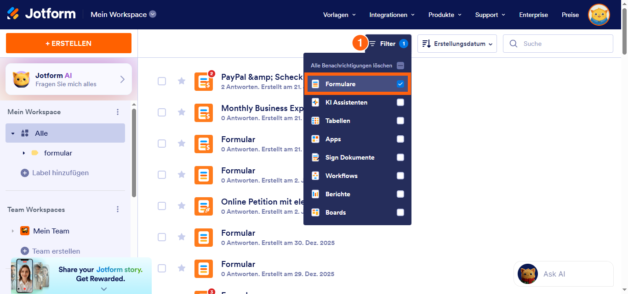
Task: Click the Filter button
Action: coord(388,44)
